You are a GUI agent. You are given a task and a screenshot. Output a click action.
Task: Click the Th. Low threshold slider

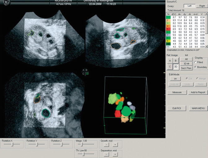click(83, 153)
